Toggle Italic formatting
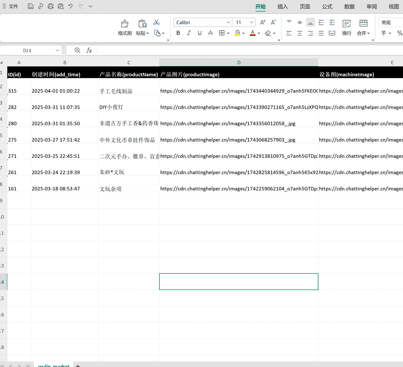 point(189,33)
